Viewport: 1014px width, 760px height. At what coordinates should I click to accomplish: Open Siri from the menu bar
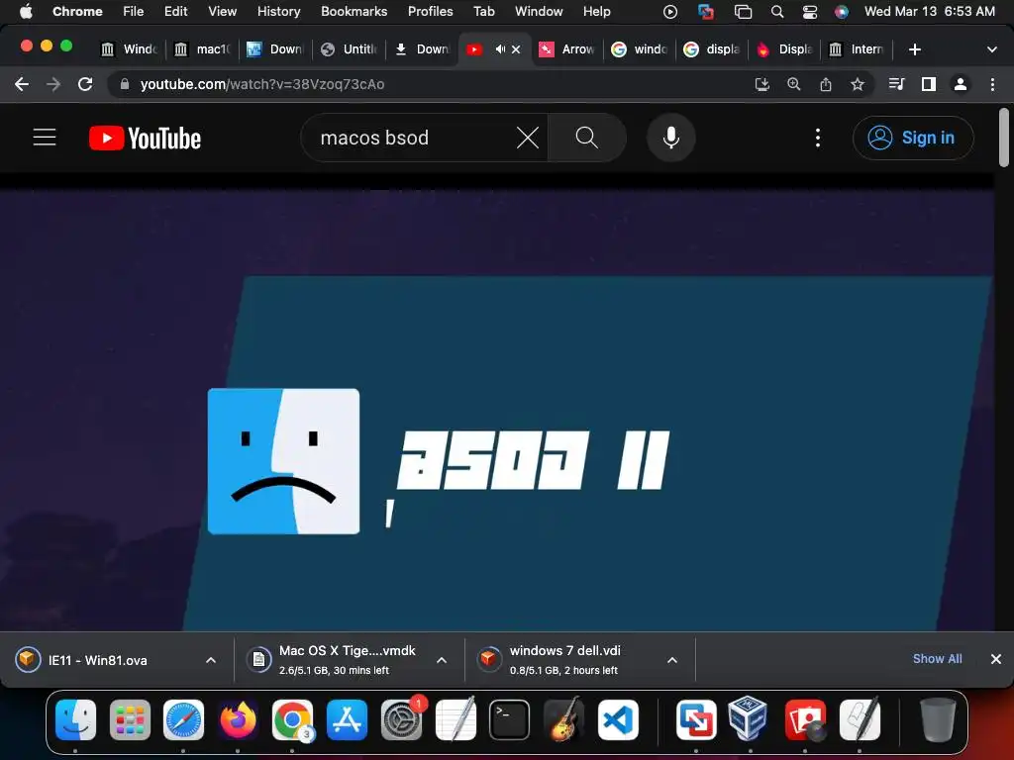(842, 12)
